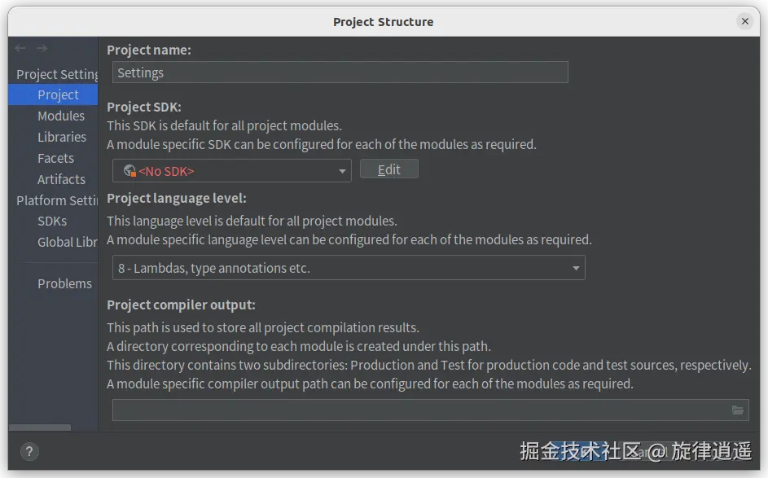The height and width of the screenshot is (478, 768).
Task: Select Facets in the sidebar
Action: [x=55, y=158]
